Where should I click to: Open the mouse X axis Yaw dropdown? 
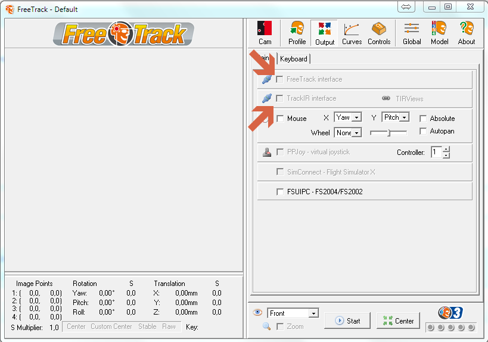point(347,117)
